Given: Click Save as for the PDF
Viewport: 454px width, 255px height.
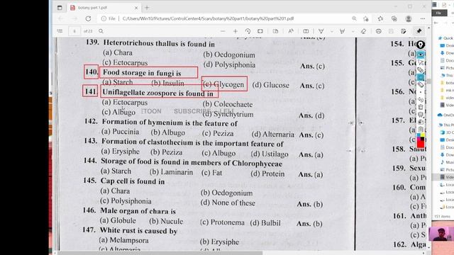Looking at the screenshot, I should point(404,31).
